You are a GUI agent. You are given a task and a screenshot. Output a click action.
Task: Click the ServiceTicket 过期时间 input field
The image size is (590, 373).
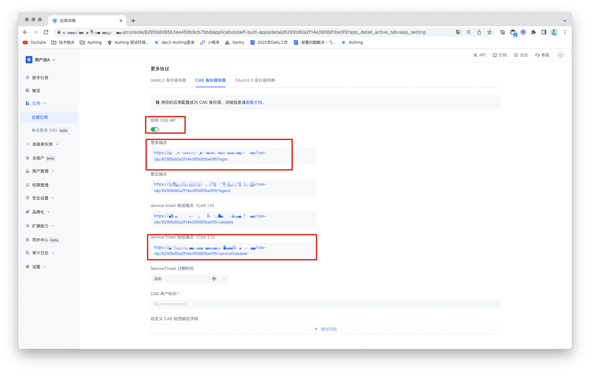tap(180, 279)
